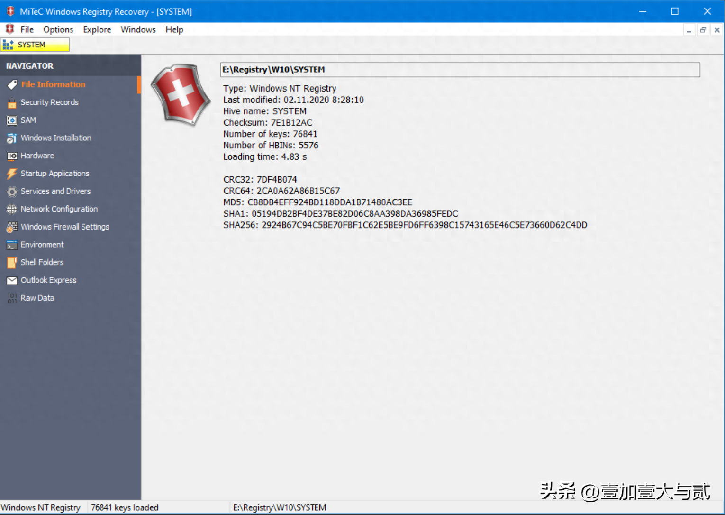Open the Explore menu
This screenshot has width=725, height=515.
tap(97, 29)
